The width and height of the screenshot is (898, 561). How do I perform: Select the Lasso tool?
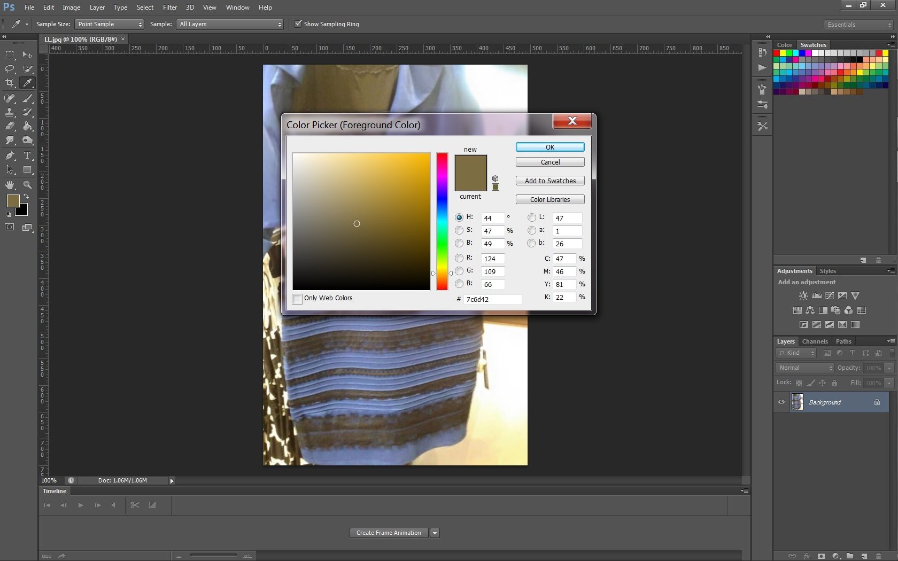click(x=10, y=69)
